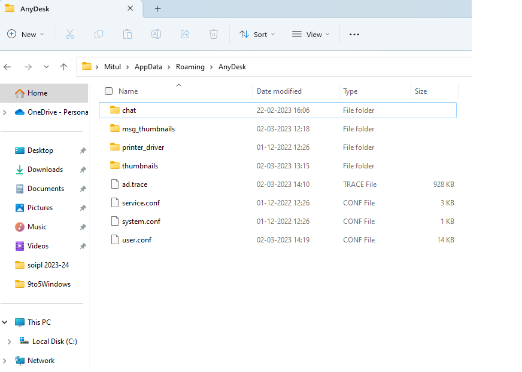This screenshot has height=372, width=522.
Task: Switch to the AnyDesk tab
Action: pos(71,9)
